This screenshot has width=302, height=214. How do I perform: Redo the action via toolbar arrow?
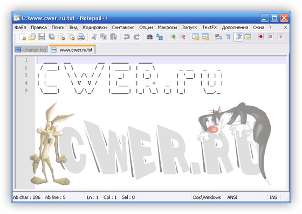(x=136, y=37)
